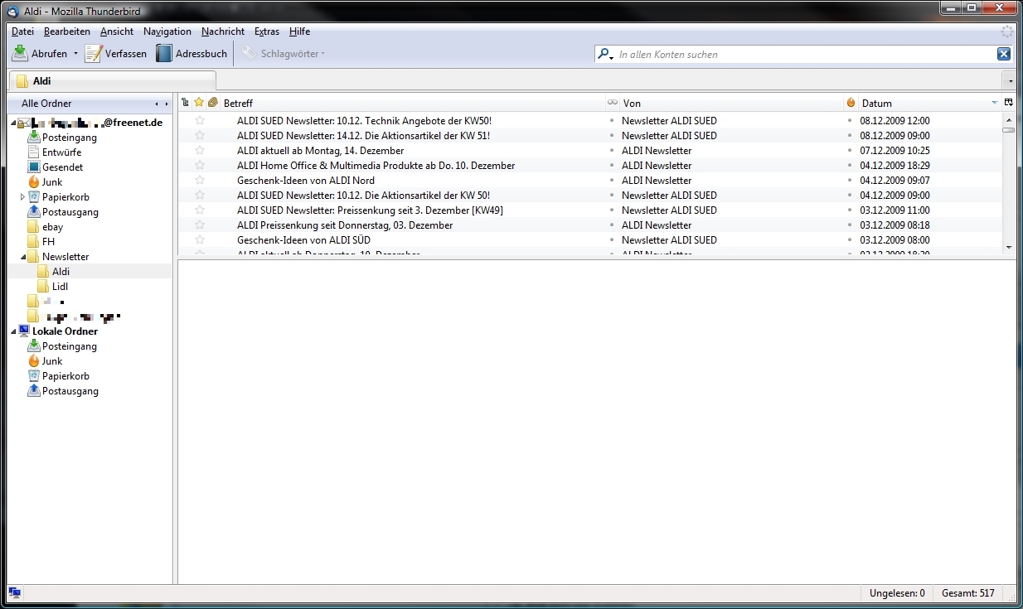Open the Adressbuch address book
Viewport: 1023px width, 609px height.
tap(192, 54)
